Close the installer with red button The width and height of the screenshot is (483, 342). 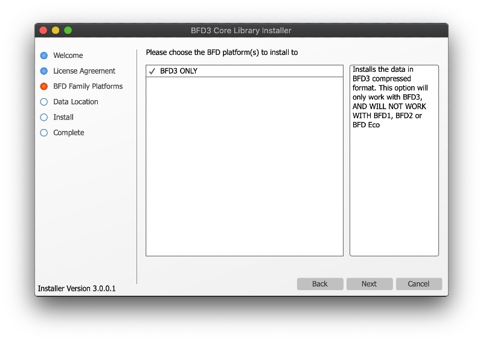click(43, 31)
